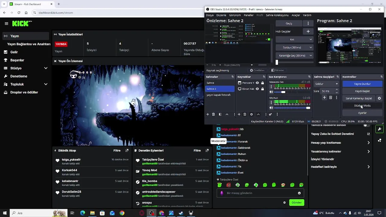This screenshot has height=217, width=386.
Task: Click the Geçiş transition button
Action: 289,23
